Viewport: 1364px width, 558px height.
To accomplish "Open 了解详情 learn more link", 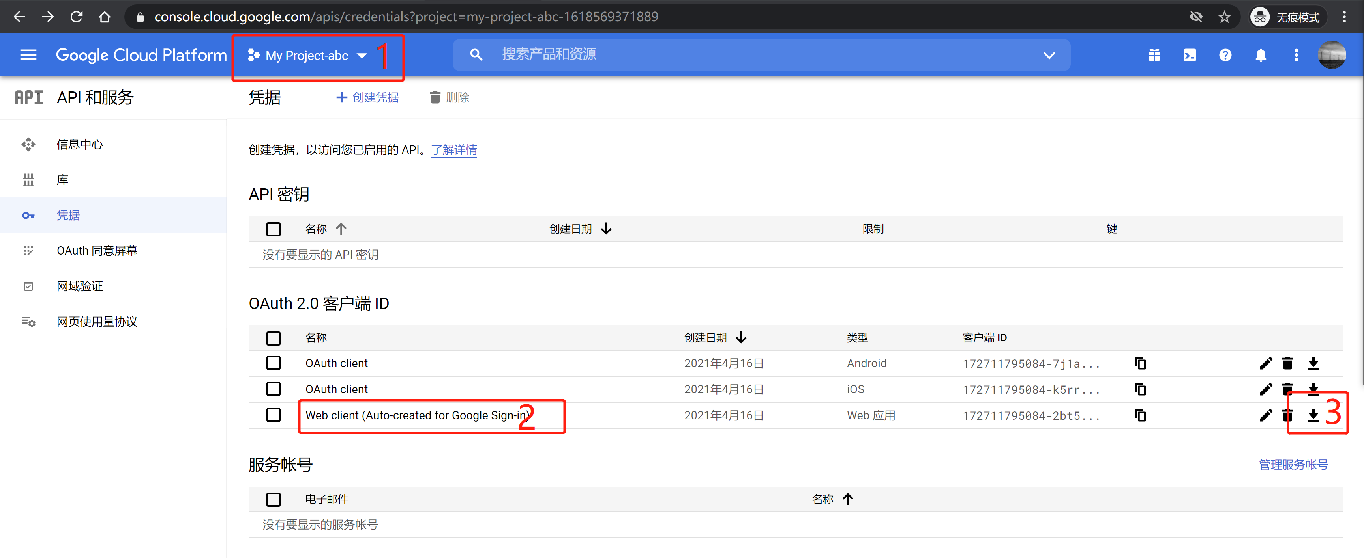I will [x=454, y=150].
